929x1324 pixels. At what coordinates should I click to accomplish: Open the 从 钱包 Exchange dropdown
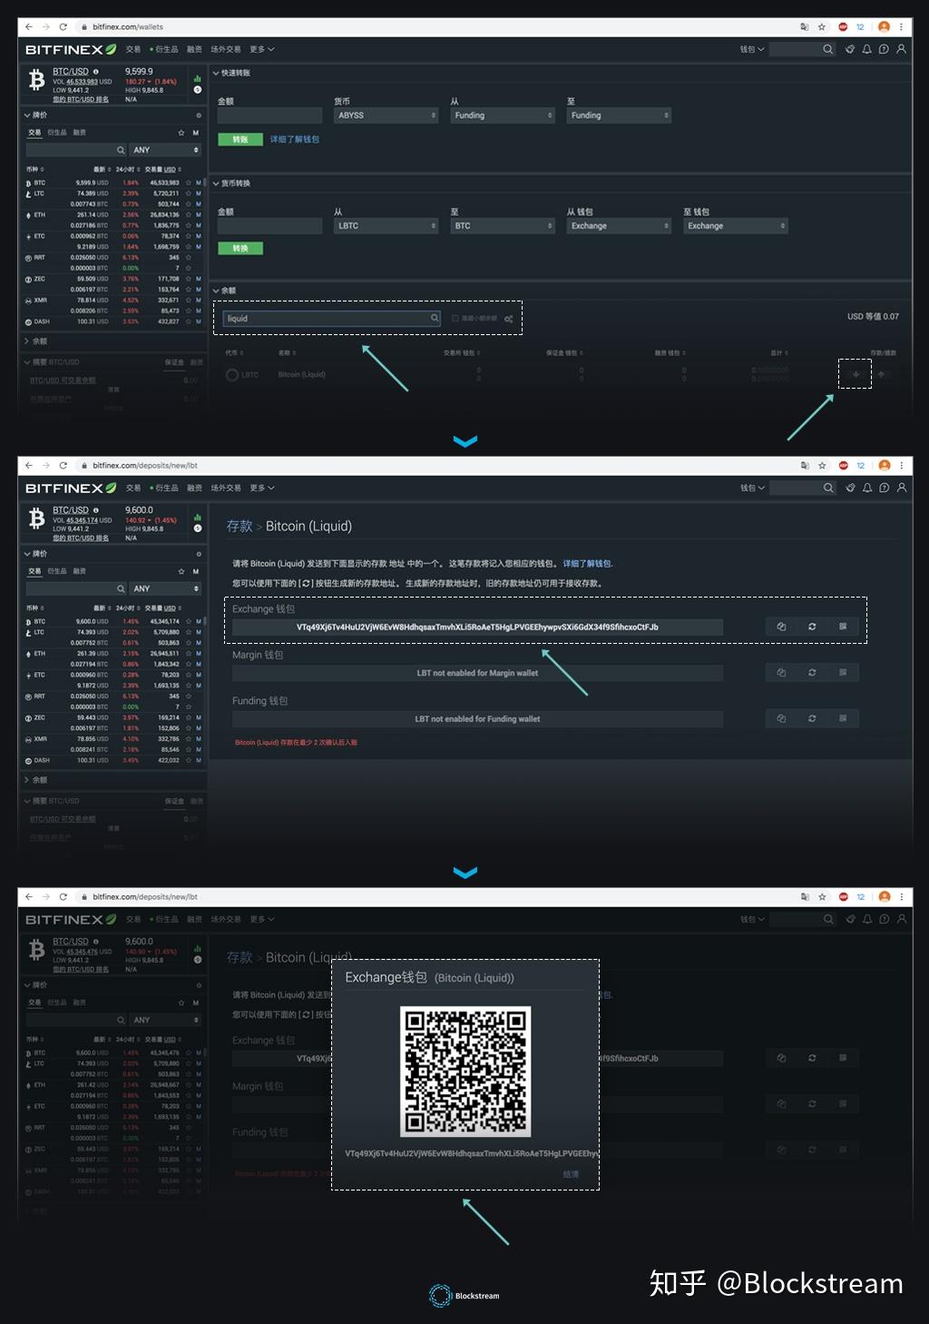click(x=619, y=226)
